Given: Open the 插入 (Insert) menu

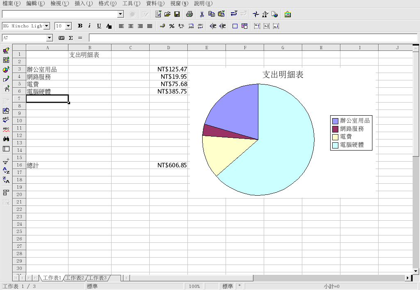Looking at the screenshot, I should pyautogui.click(x=83, y=3).
